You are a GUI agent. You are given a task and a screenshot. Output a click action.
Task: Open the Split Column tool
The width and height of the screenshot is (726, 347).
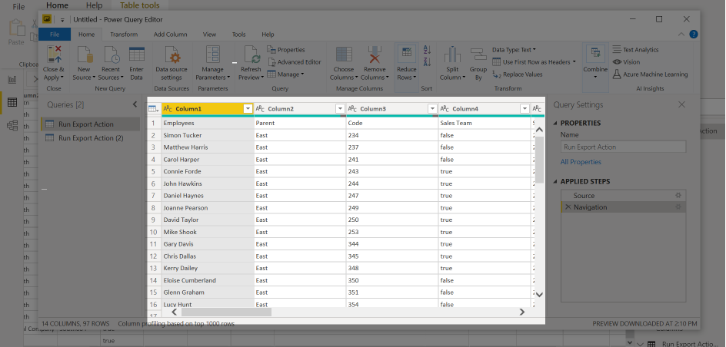click(451, 56)
